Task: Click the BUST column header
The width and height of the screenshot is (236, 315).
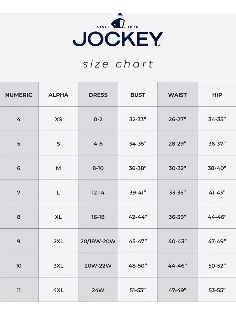Action: coord(138,95)
